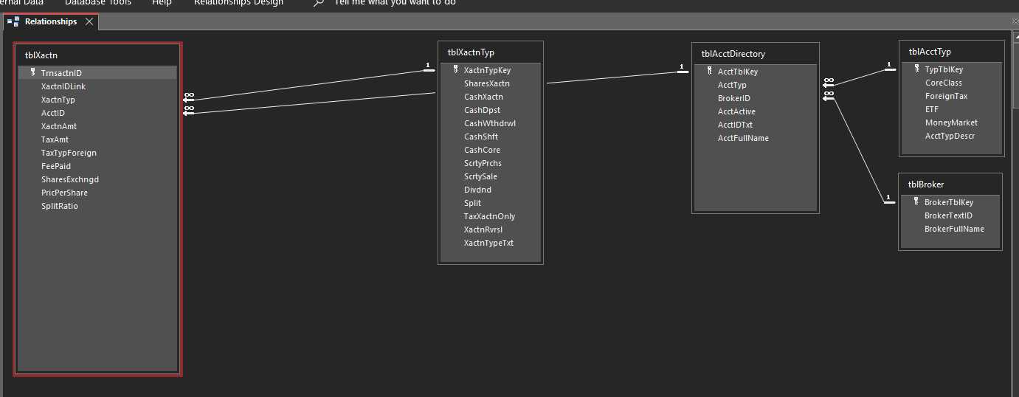This screenshot has height=397, width=1019.
Task: Select the CashWthdrwl field
Action: (491, 123)
